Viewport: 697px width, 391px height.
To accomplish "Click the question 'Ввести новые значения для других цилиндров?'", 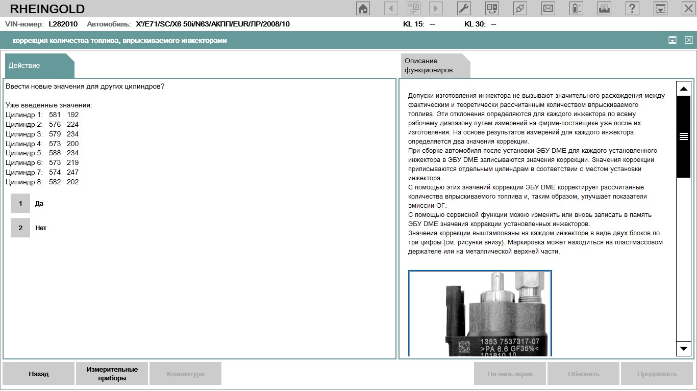I will (85, 86).
